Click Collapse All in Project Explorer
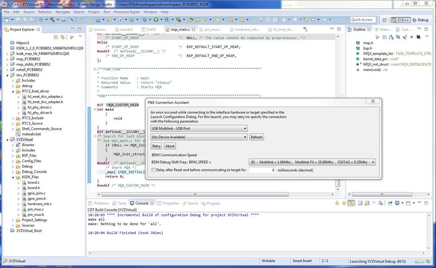The height and width of the screenshot is (268, 436). pos(55,37)
